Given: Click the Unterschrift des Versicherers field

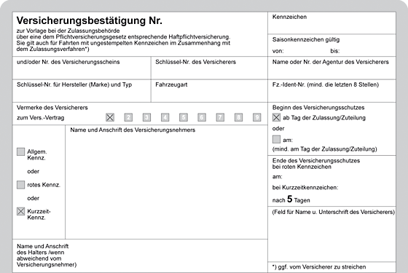Looking at the screenshot, I should (331, 234).
